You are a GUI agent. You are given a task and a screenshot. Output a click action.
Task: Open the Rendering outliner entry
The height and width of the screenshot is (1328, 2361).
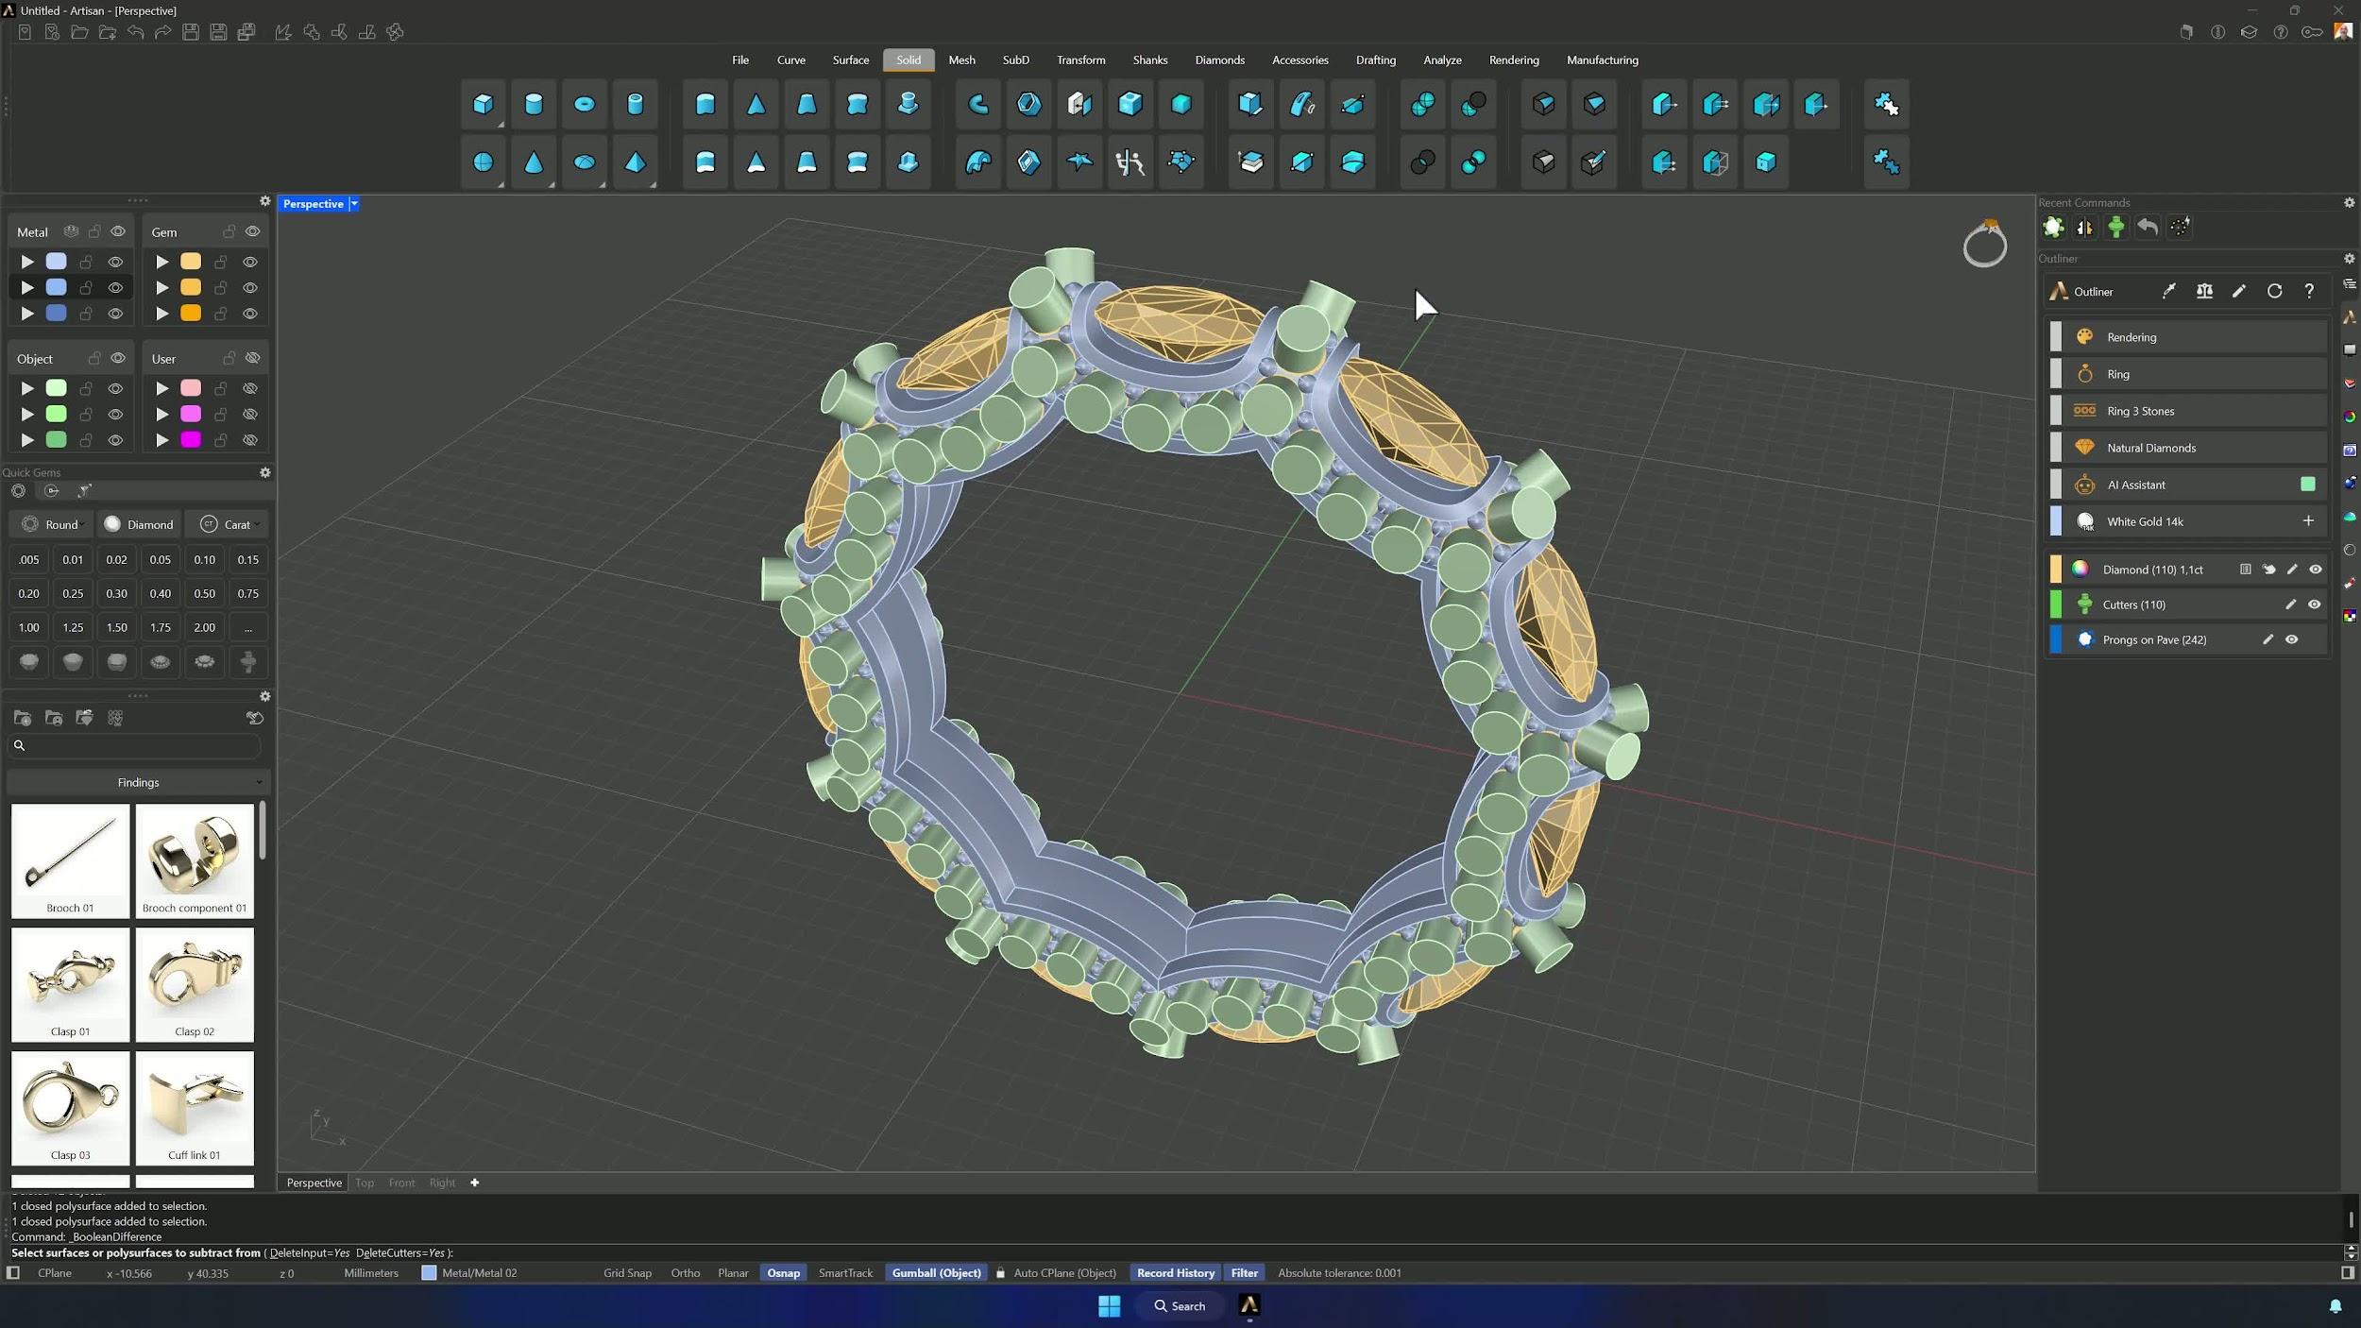(x=2186, y=337)
